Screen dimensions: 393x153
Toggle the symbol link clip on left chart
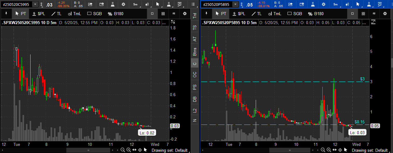point(42,4)
